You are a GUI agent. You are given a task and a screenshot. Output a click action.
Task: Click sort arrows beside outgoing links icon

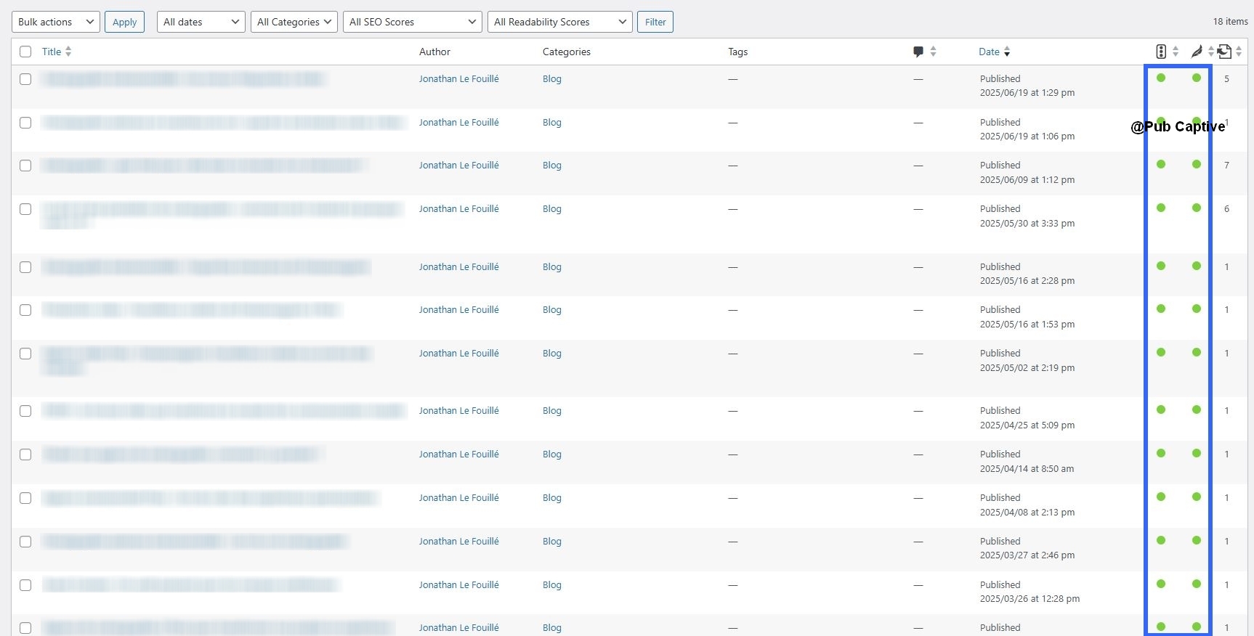[x=1239, y=52]
